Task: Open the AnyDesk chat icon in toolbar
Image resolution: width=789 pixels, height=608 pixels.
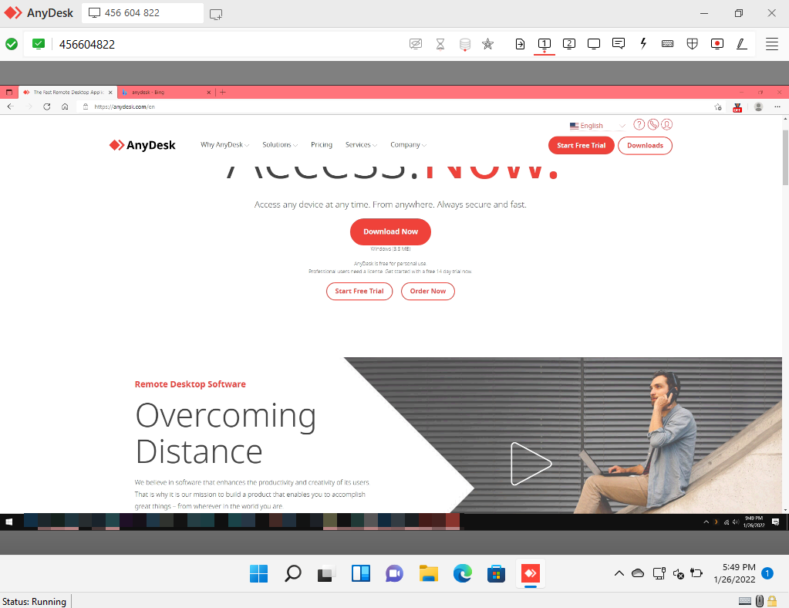Action: pos(618,44)
